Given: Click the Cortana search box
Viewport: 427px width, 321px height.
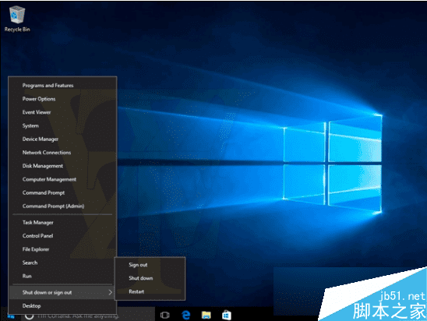Looking at the screenshot, I should click(88, 316).
